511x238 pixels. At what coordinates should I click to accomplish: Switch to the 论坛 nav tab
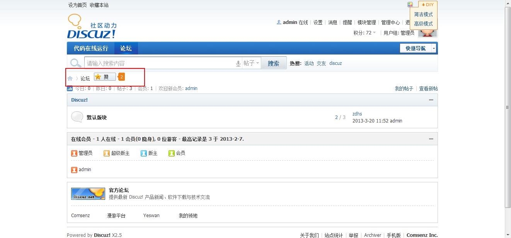(126, 48)
